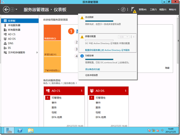This screenshot has width=180, height=135.
Task: Click the warning icon beside 自动刷新
Action: tap(82, 18)
